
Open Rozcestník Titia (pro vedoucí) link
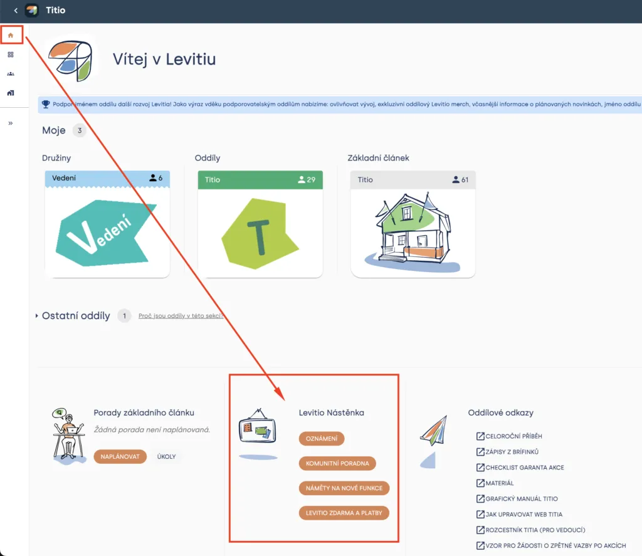(x=531, y=530)
